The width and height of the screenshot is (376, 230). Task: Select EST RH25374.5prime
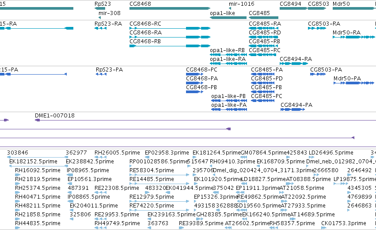[38, 189]
